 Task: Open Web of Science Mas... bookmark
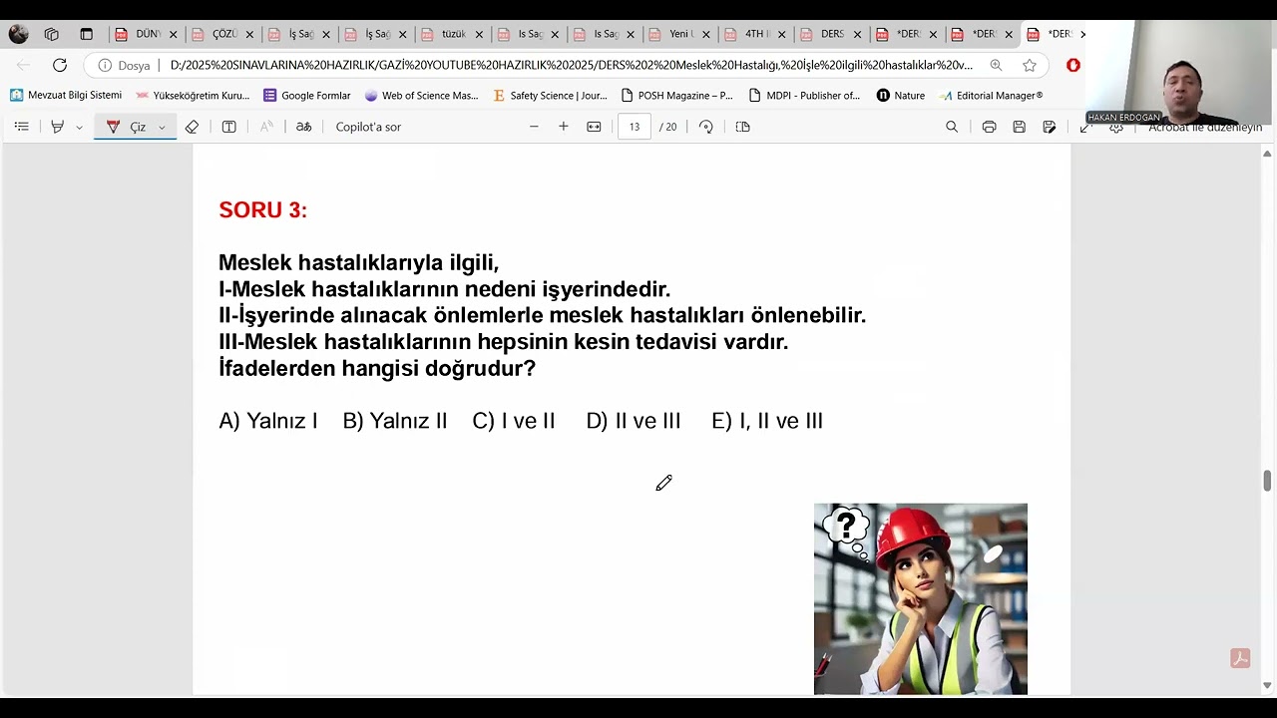coord(422,96)
